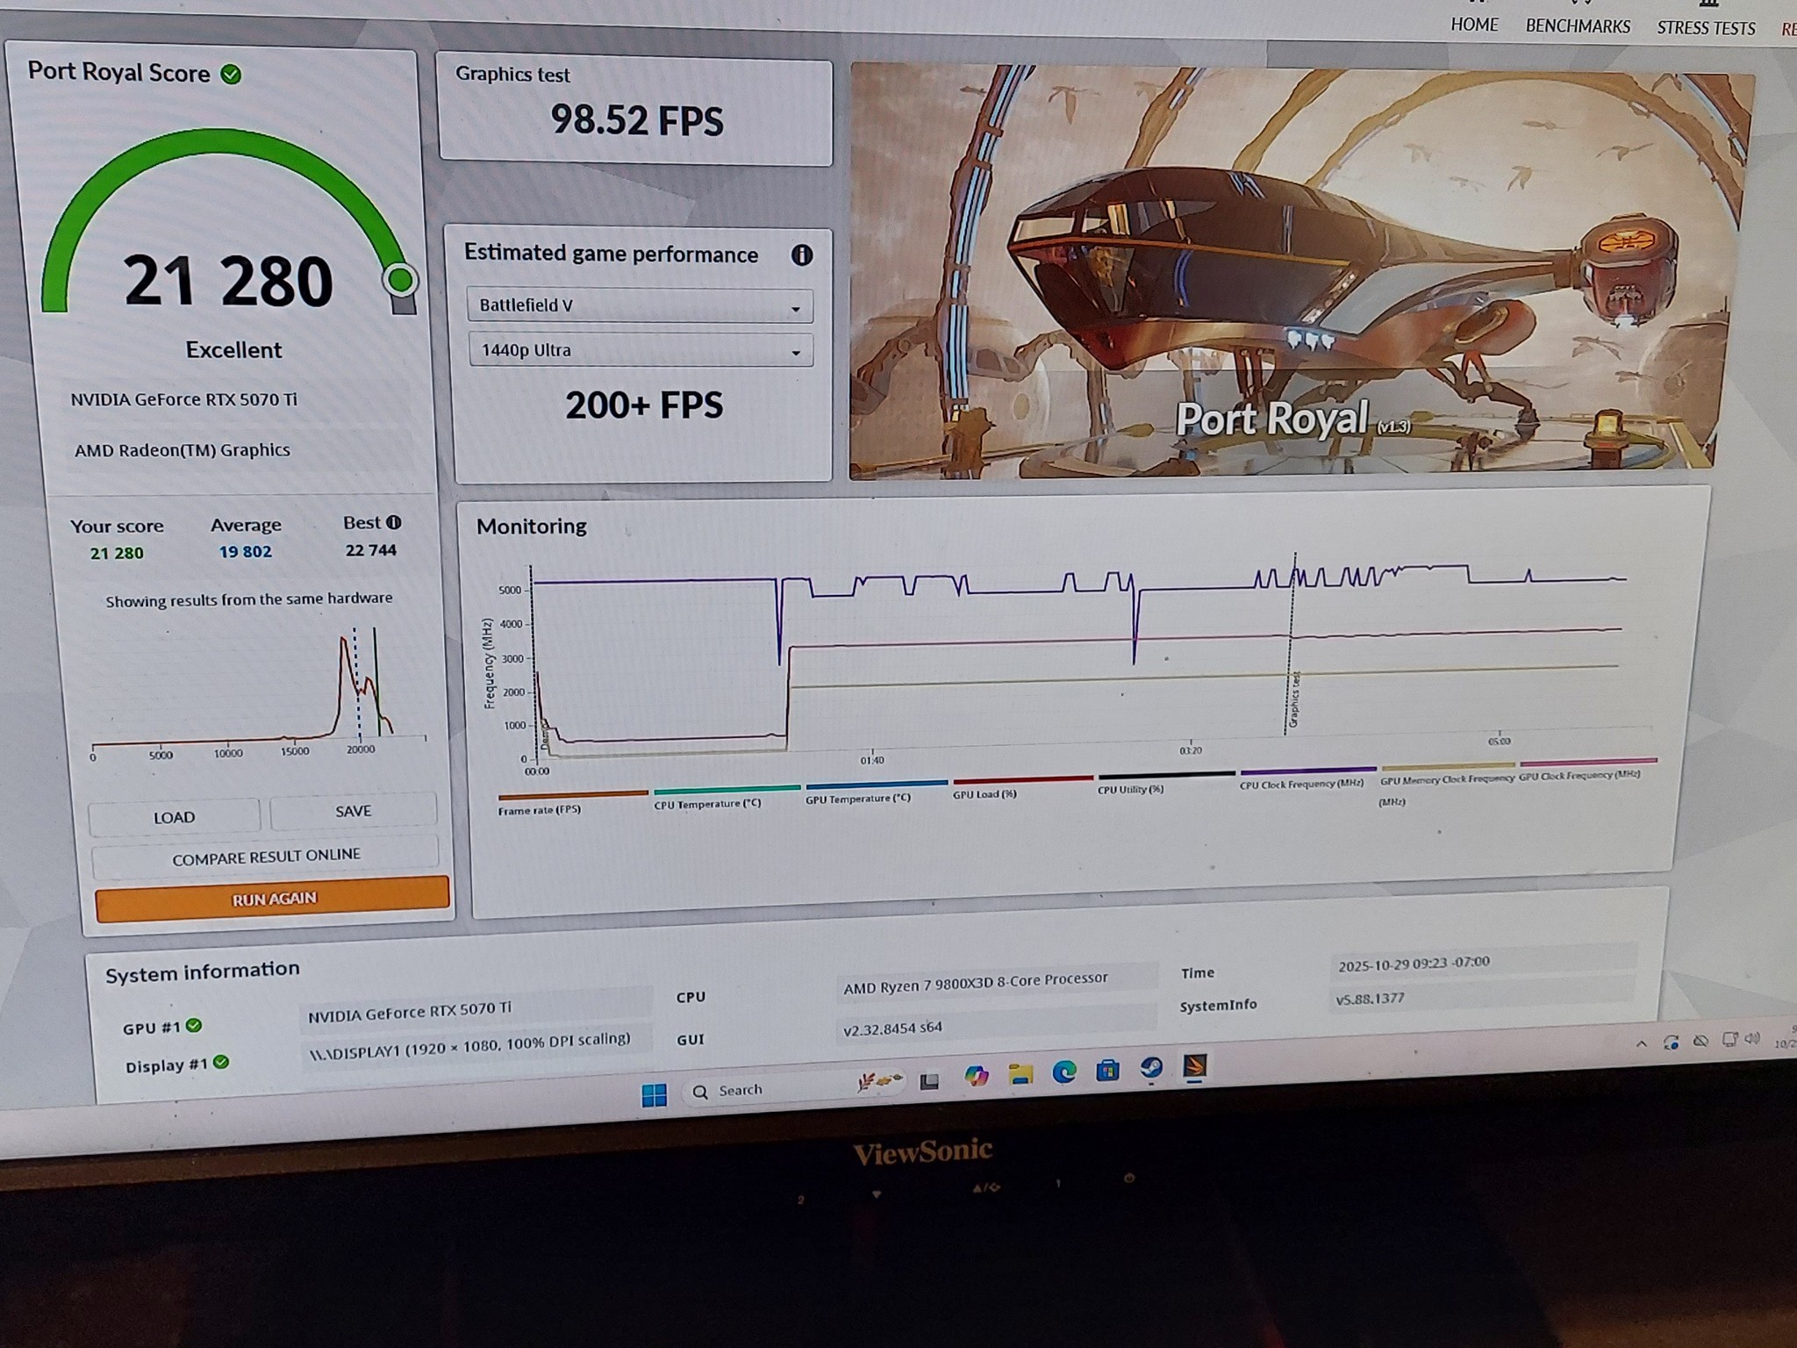Open File Explorer from the taskbar
Image resolution: width=1797 pixels, height=1348 pixels.
click(1020, 1074)
